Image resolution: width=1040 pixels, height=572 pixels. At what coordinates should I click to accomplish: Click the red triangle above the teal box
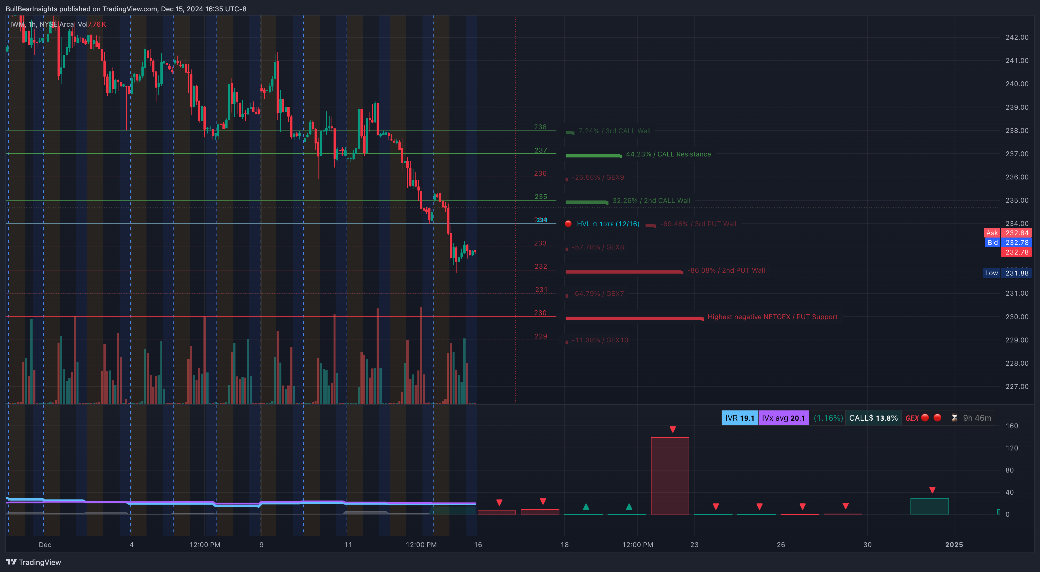932,490
